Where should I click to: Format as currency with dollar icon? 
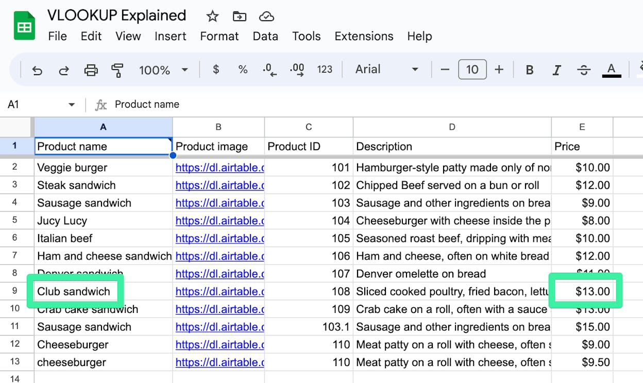216,69
